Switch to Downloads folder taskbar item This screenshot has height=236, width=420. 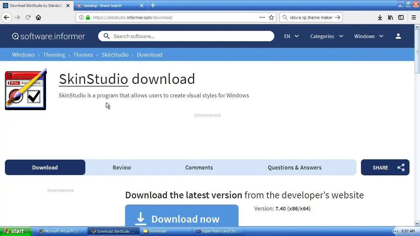point(166,231)
